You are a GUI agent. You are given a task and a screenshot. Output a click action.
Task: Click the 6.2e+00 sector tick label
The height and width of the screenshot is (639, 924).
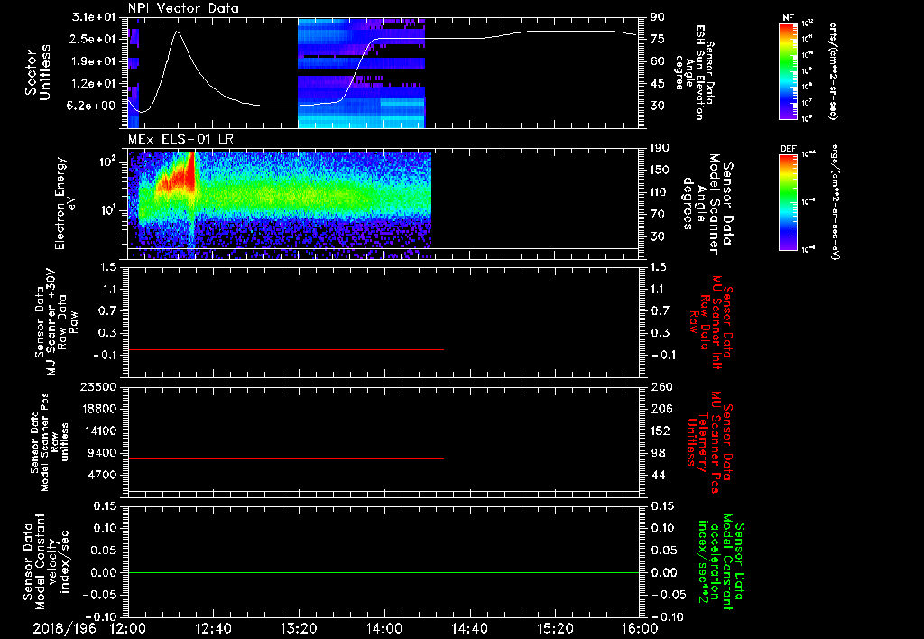tap(93, 106)
